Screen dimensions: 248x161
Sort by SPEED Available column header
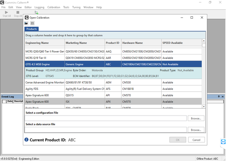point(172,43)
